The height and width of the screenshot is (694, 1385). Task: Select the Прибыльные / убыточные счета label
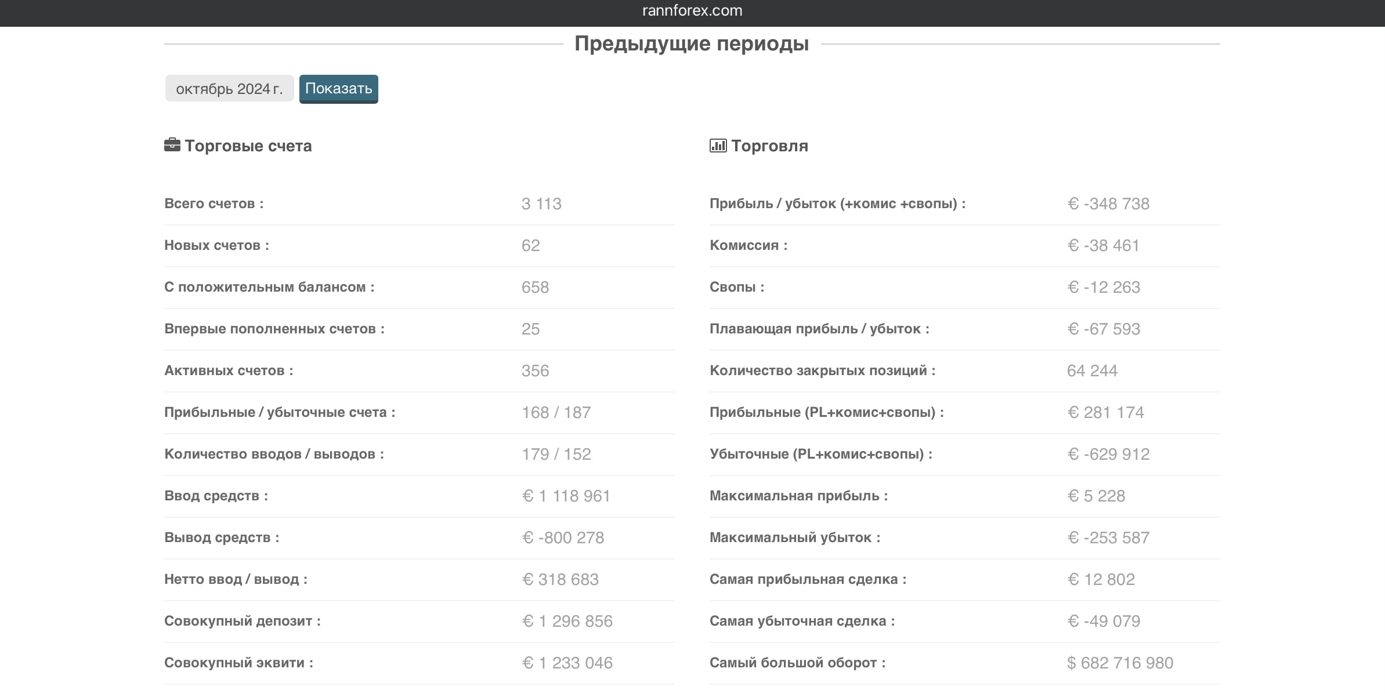point(280,412)
